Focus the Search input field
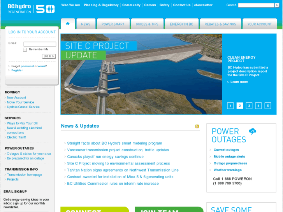Screen dimensions: 283x212 pos(256,5)
